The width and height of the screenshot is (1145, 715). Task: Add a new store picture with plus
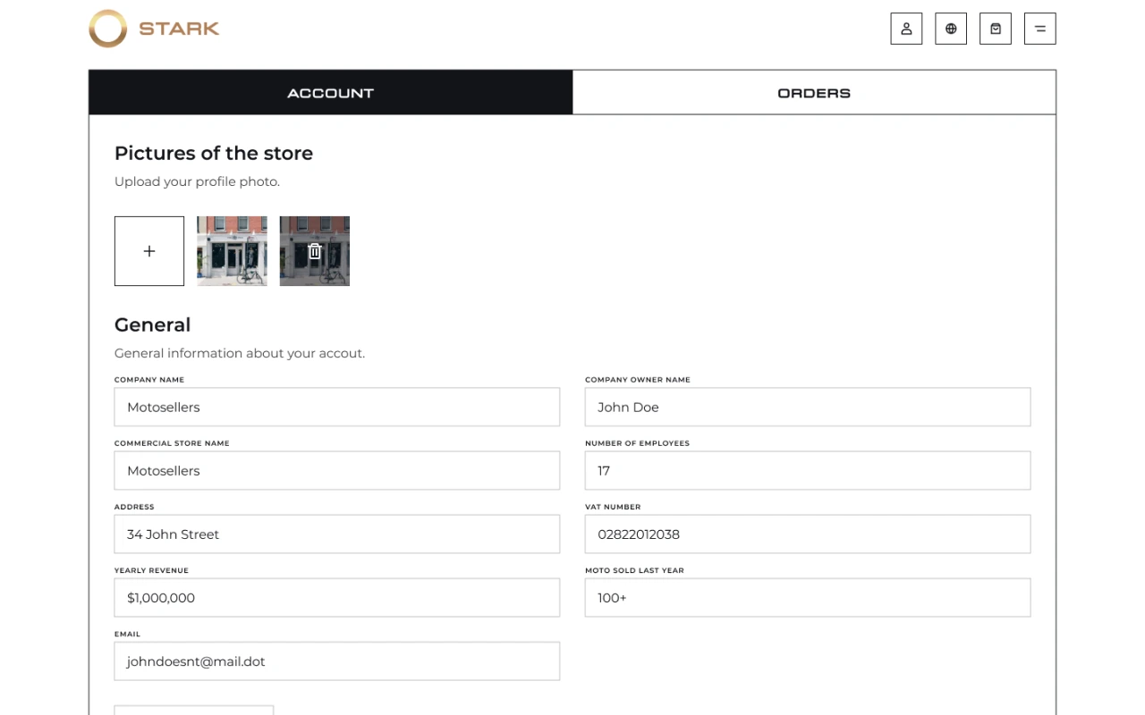(149, 251)
